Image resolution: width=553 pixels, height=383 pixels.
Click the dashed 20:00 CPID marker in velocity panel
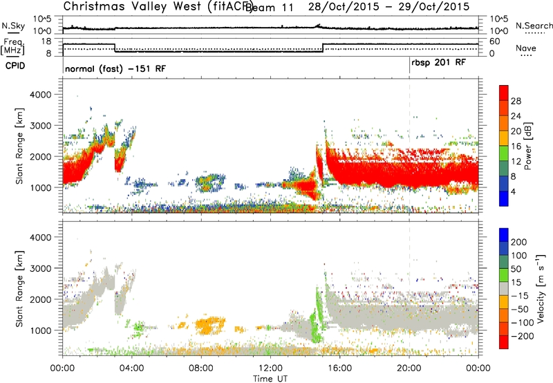click(409, 288)
